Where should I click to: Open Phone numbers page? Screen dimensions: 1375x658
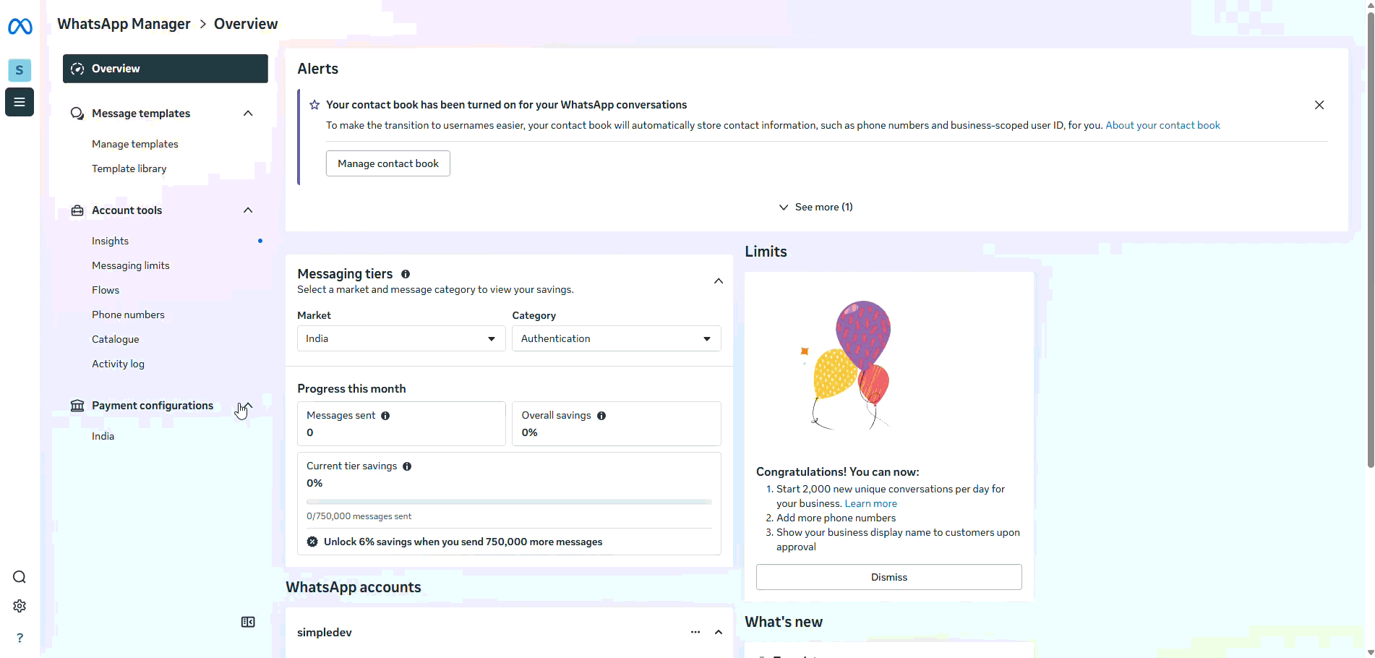coord(128,315)
